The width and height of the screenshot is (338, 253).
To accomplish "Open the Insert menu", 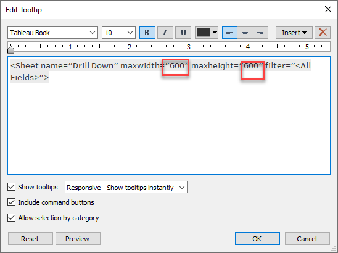I will tap(294, 33).
